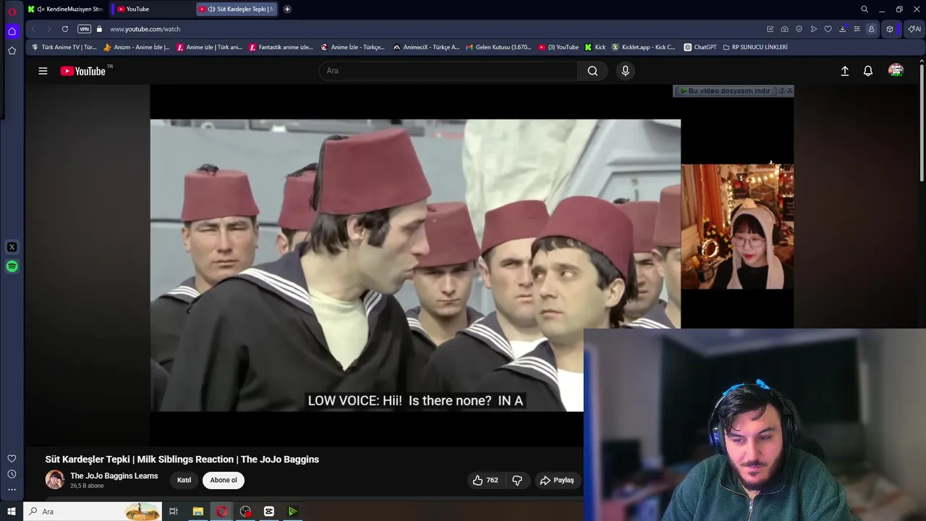
Task: Open 'Gelen Kutusu' Gmail bookmark
Action: 498,47
